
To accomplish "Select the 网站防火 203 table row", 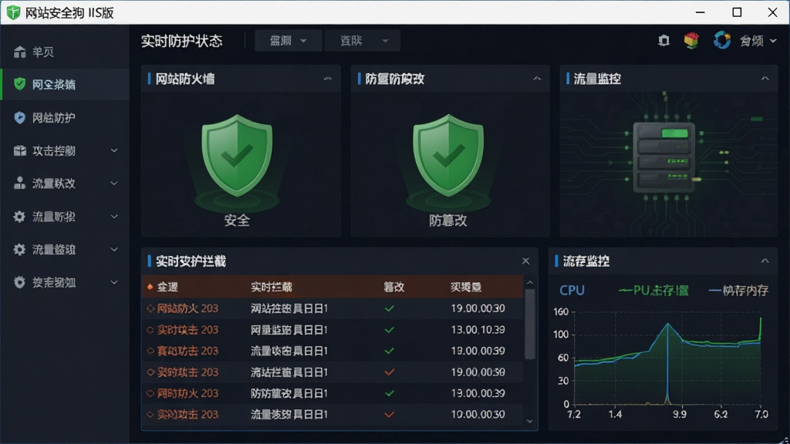I will (333, 308).
